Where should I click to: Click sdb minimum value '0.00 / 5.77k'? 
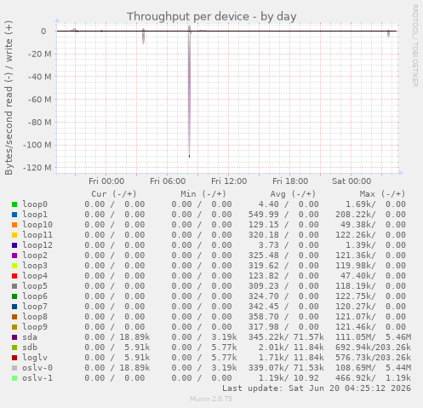coord(204,348)
